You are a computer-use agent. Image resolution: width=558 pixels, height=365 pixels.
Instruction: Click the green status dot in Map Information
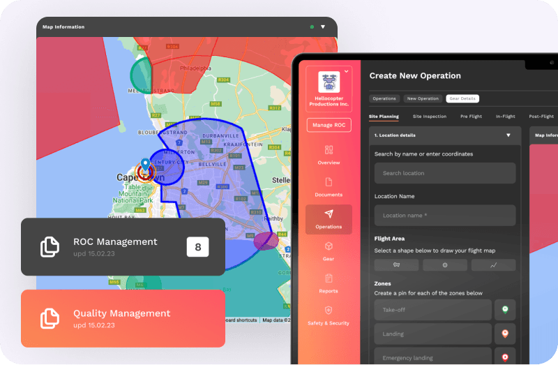[x=312, y=27]
